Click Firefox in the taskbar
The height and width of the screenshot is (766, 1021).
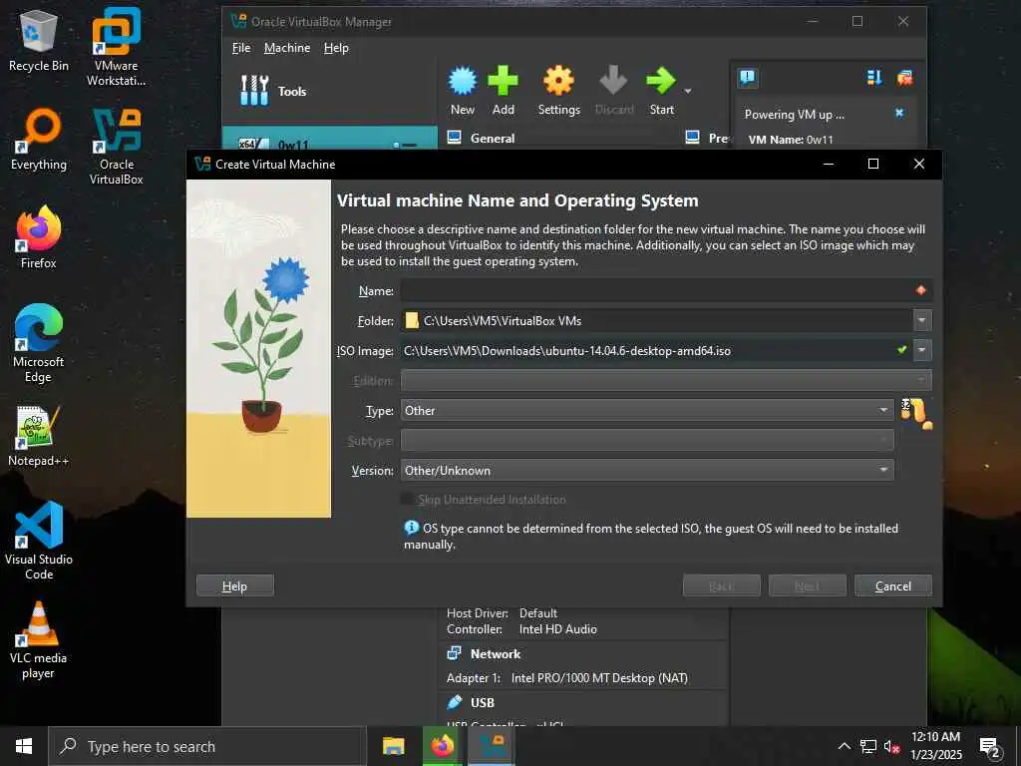point(442,746)
